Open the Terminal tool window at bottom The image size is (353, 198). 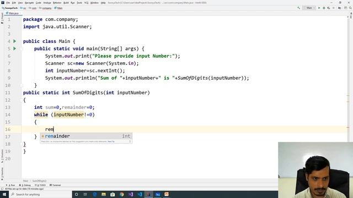[x=55, y=185]
